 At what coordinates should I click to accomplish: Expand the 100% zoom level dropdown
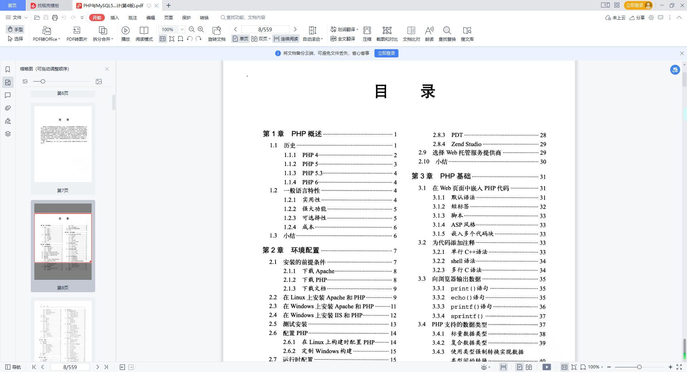tap(182, 30)
